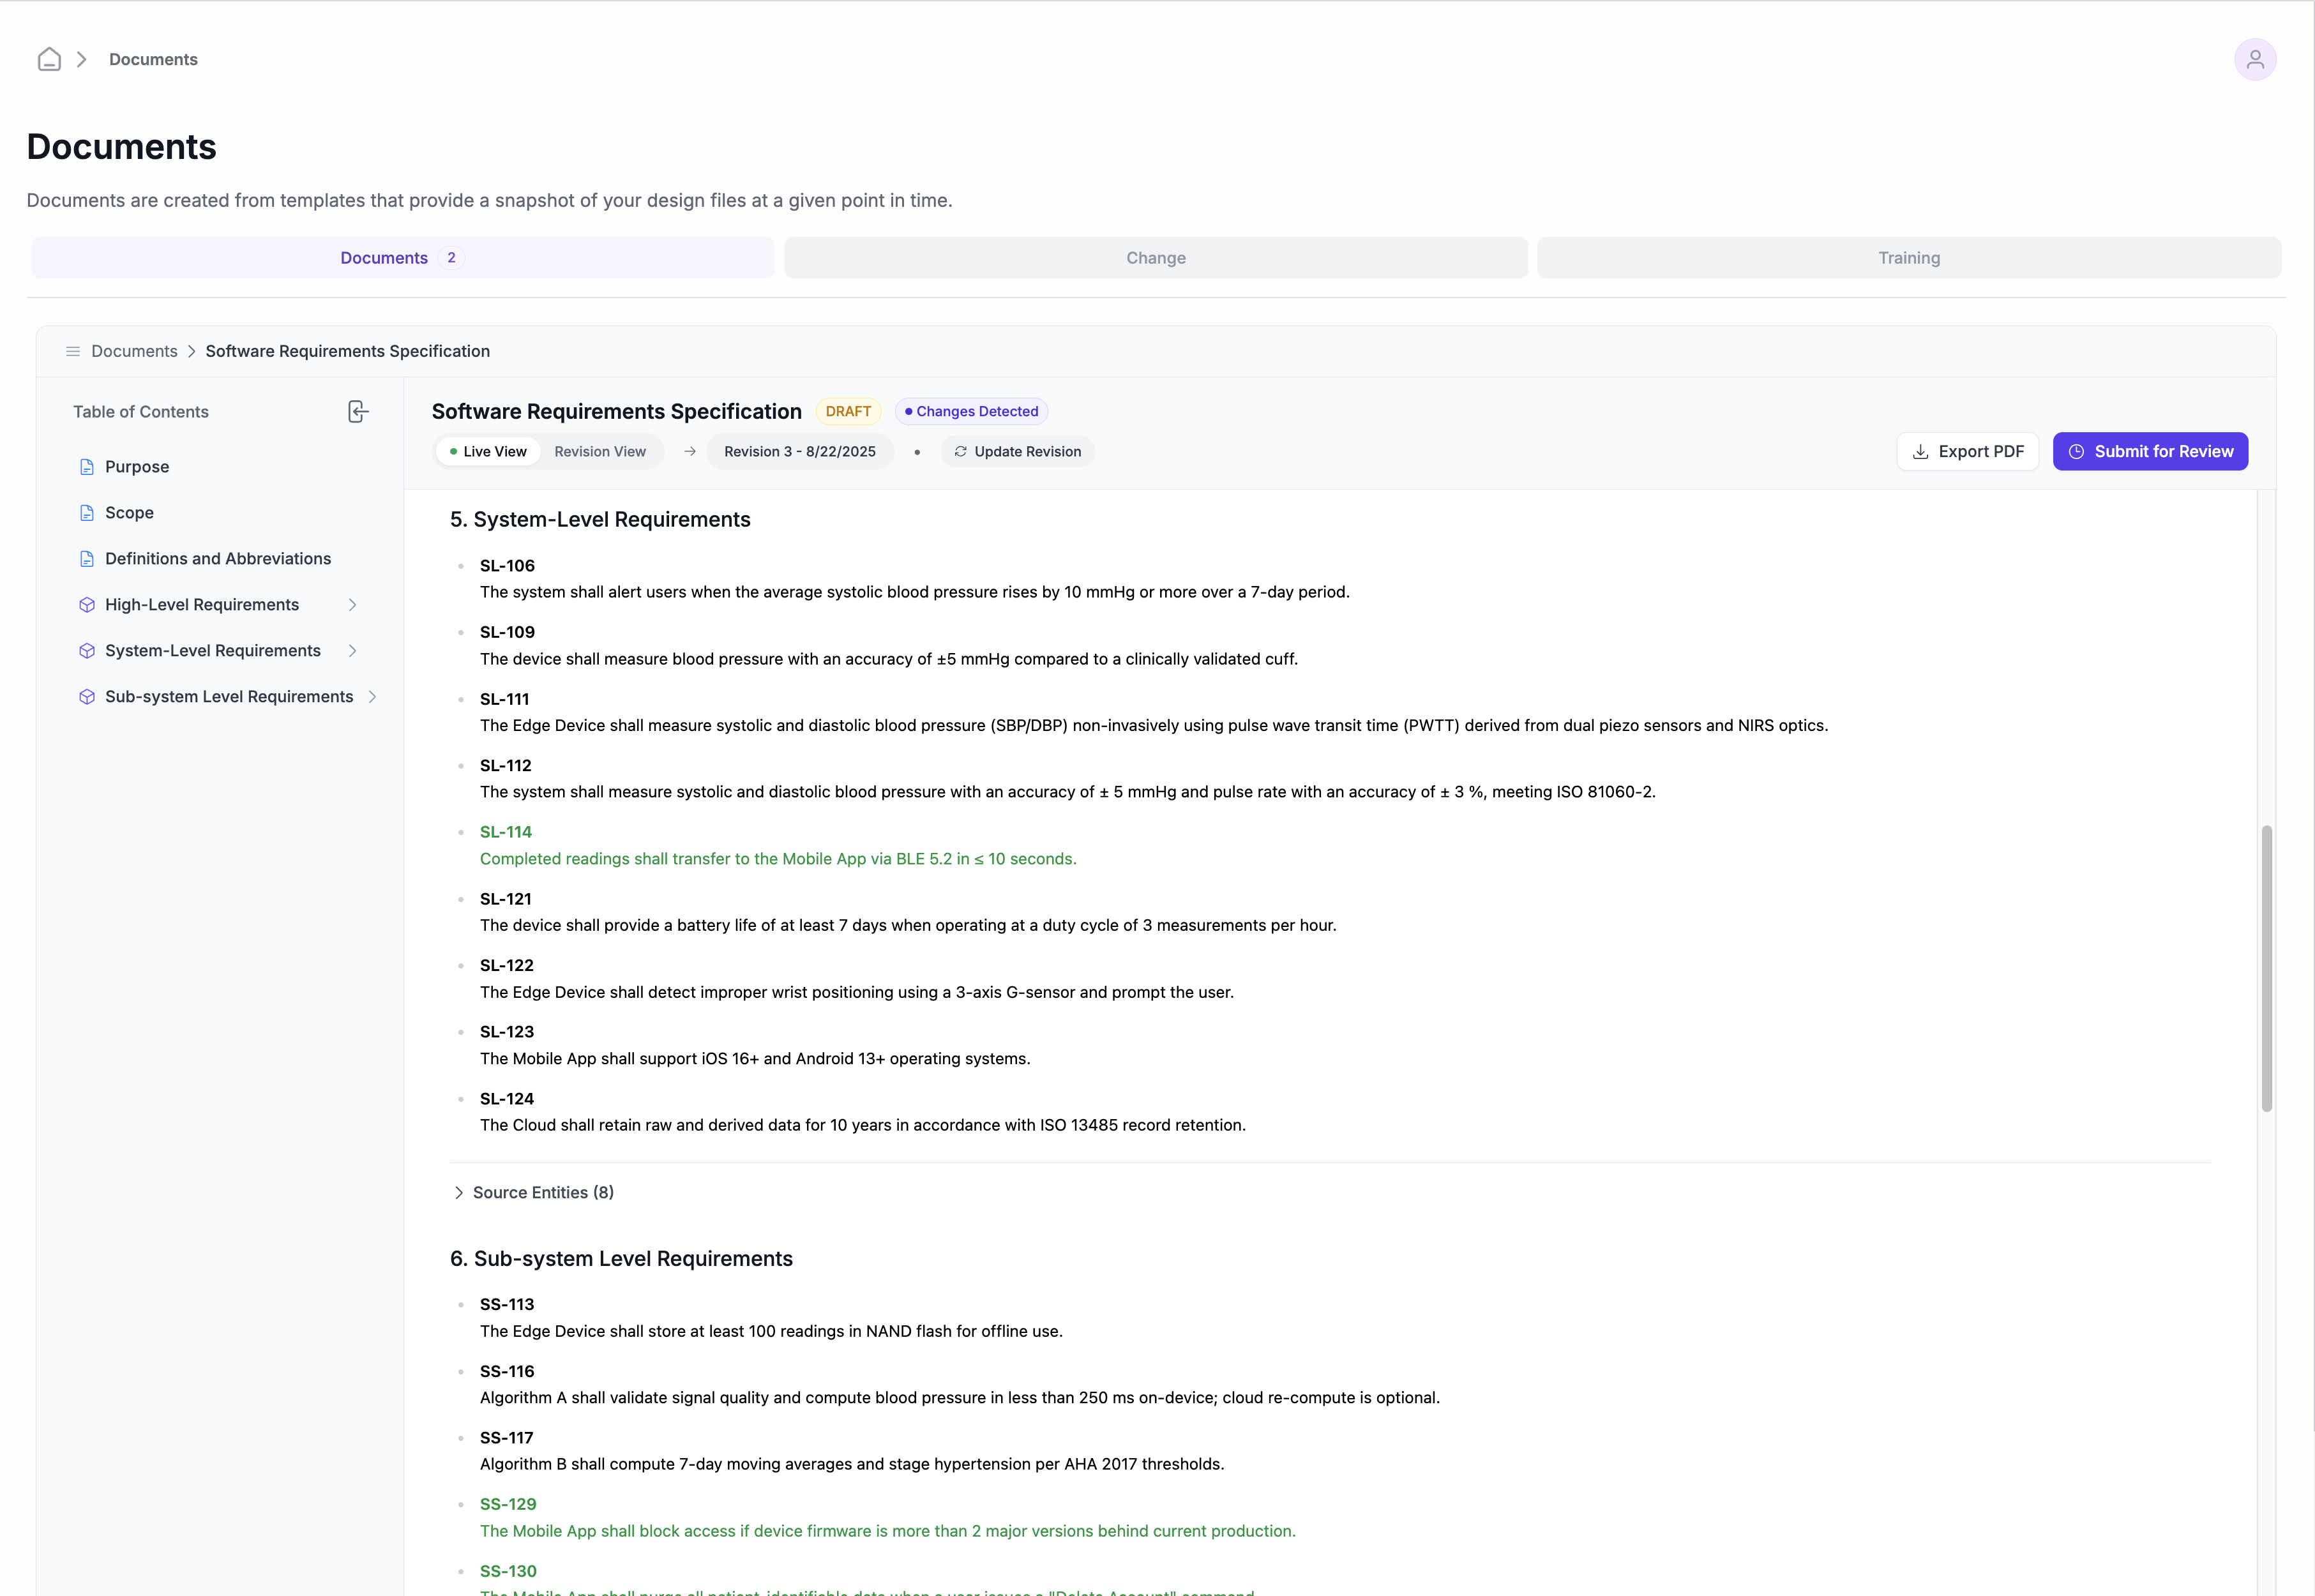The image size is (2315, 1596).
Task: Click the Changes Detected status badge
Action: coord(971,411)
